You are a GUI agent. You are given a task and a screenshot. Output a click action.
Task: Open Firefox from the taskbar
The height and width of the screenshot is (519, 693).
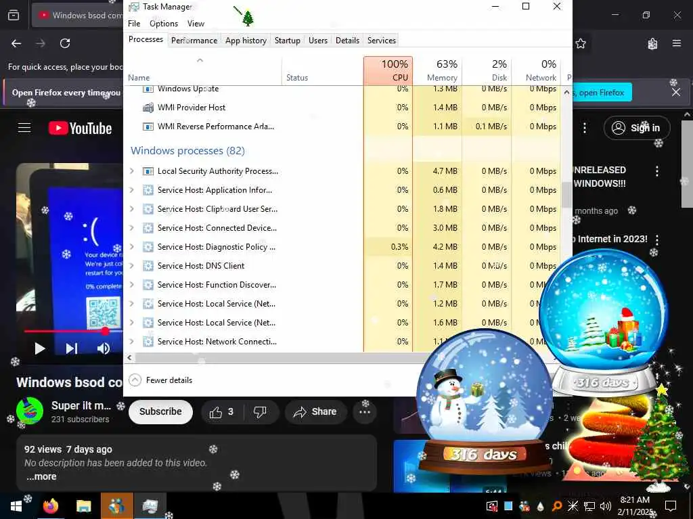point(50,505)
